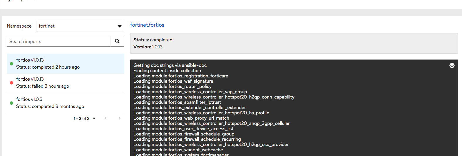Click log line fortios_web_proxy_url_match
Screen dimensions: 462x156
pyautogui.click(x=181, y=118)
